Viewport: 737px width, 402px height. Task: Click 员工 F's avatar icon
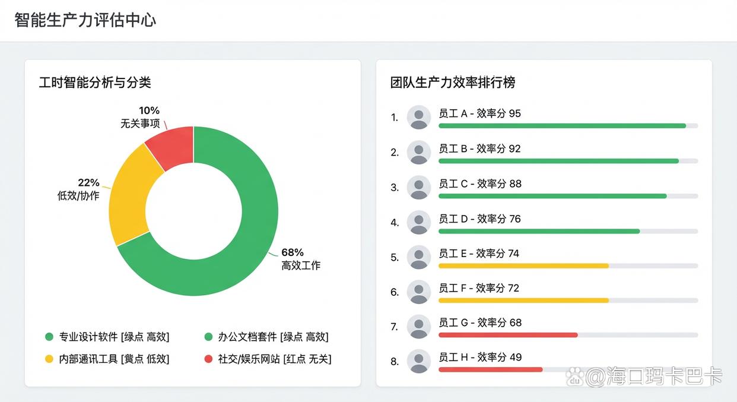coord(419,292)
